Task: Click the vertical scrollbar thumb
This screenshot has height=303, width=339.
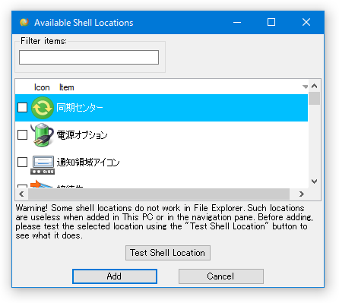Action: (315, 99)
